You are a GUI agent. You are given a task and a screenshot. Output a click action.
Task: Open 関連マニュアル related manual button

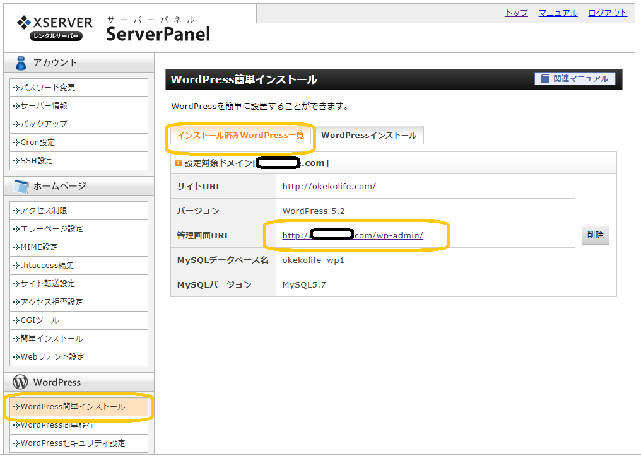(x=575, y=79)
